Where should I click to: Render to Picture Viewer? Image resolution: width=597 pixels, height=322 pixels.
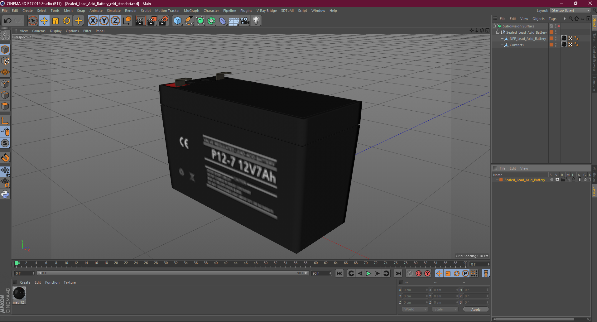pyautogui.click(x=152, y=21)
